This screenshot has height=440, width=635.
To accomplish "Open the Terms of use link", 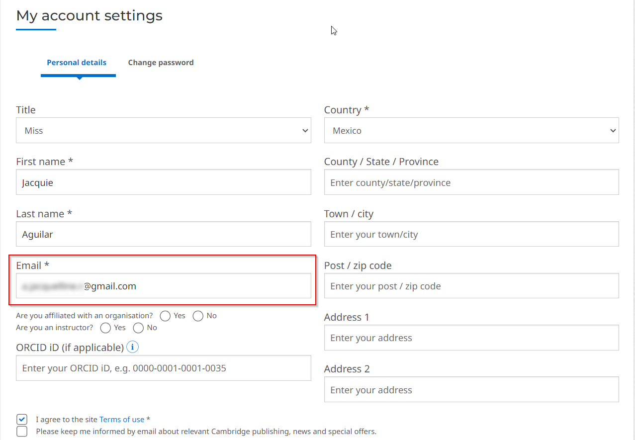I will [122, 420].
